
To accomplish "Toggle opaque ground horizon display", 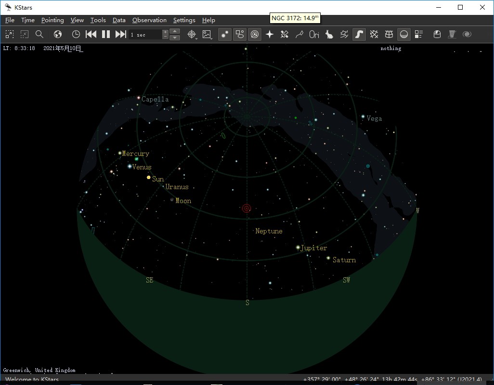I will [404, 34].
